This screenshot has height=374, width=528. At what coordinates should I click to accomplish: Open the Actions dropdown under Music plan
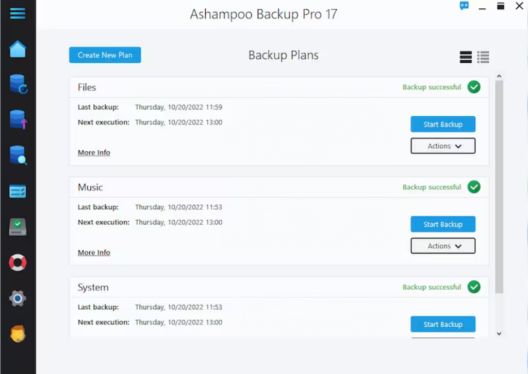(442, 245)
